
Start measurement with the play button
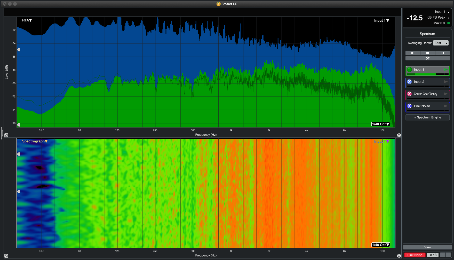pyautogui.click(x=412, y=53)
